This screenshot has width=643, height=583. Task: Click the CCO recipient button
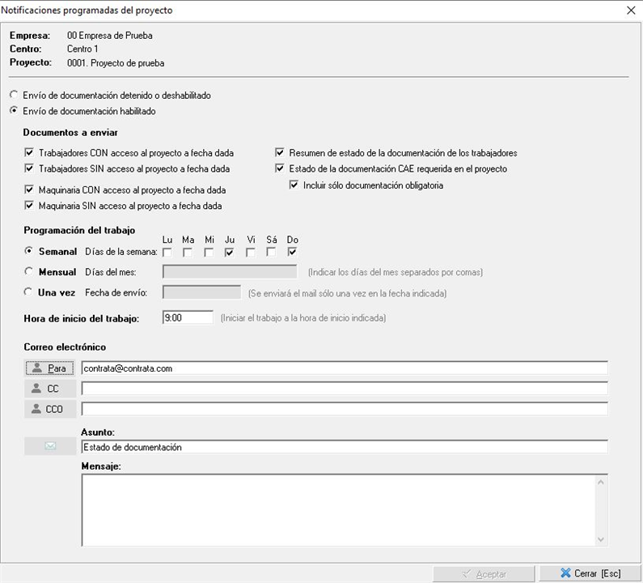49,409
